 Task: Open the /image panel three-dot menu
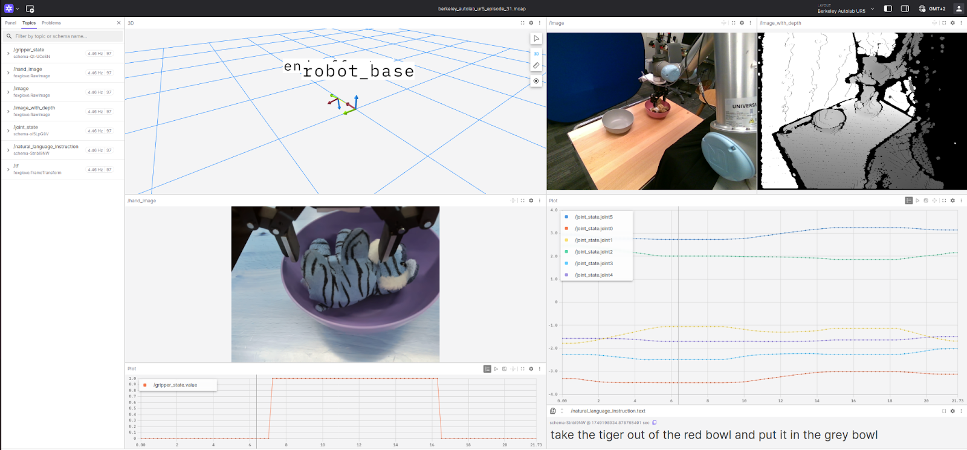click(751, 23)
